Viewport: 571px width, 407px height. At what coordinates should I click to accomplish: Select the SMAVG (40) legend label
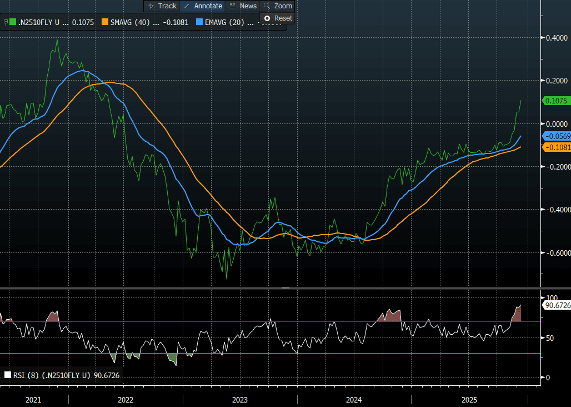[x=129, y=23]
